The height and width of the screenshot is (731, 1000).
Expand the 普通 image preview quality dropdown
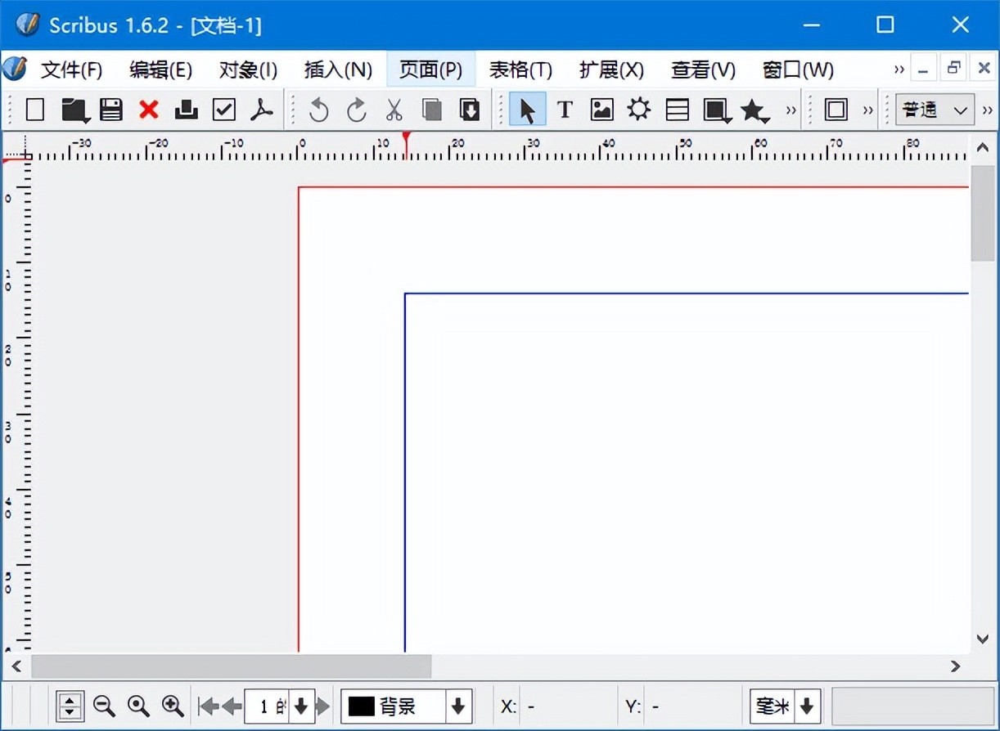coord(935,110)
